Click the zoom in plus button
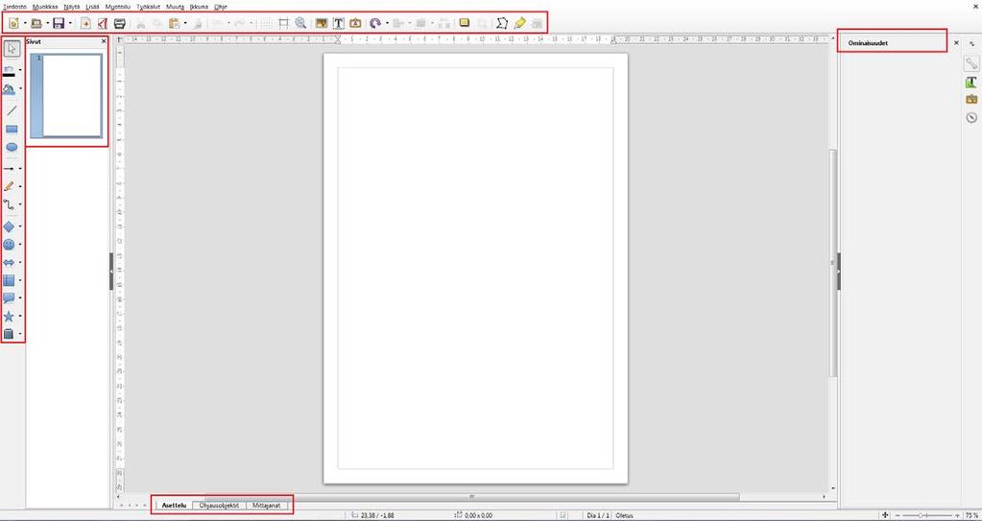Viewport: 982px width, 521px height. point(958,514)
